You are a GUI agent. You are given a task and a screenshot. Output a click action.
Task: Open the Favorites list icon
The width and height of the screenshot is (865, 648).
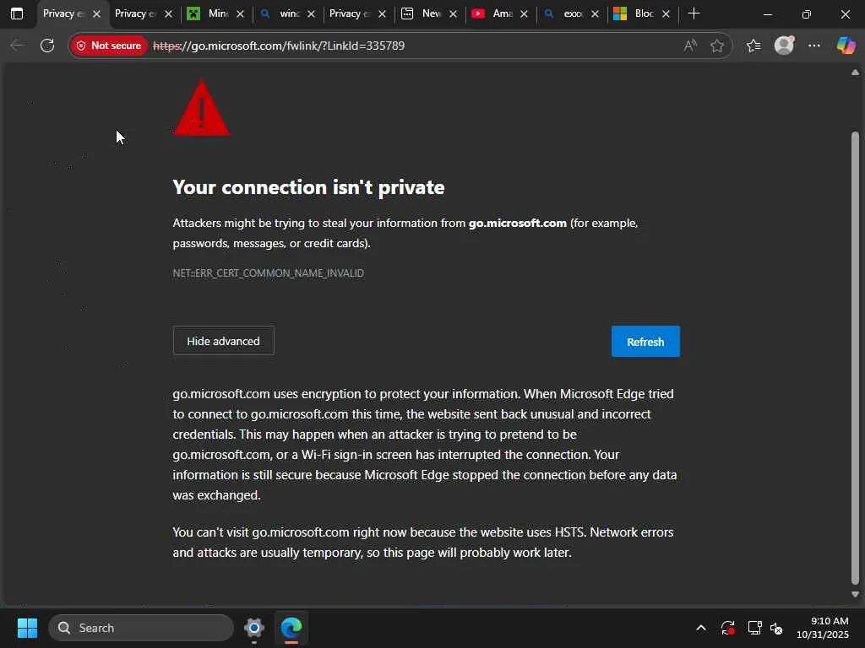click(753, 46)
